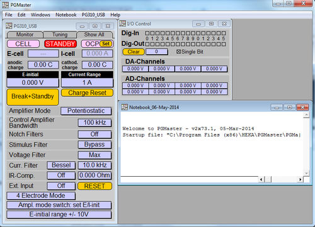
Task: Close the Notebook subwindow
Action: click(302, 108)
